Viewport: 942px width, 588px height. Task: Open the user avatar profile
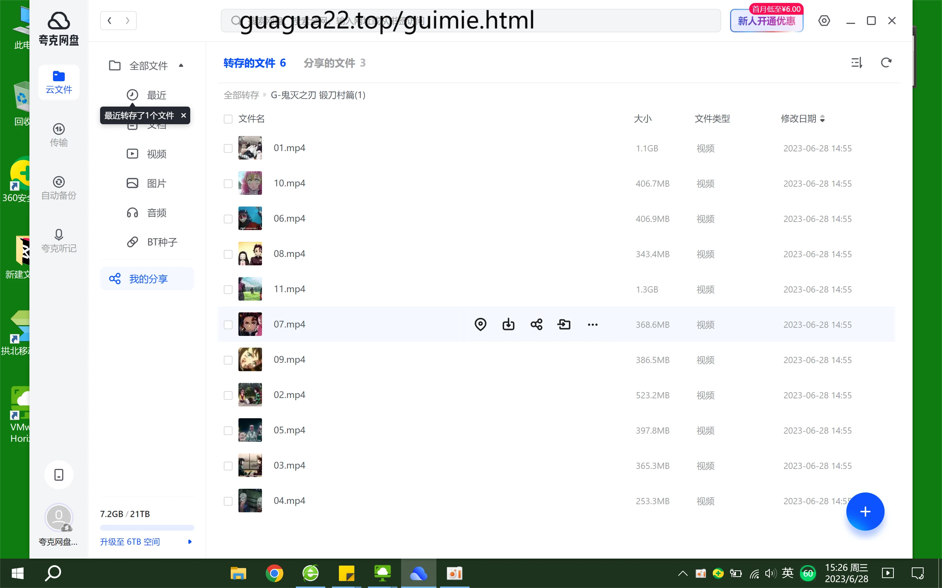tap(59, 517)
